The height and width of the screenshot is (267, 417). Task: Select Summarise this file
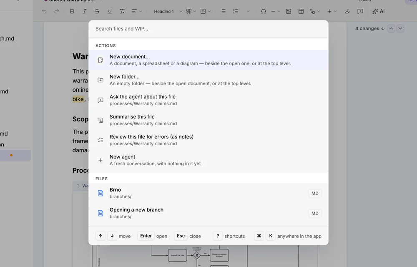pos(208,120)
